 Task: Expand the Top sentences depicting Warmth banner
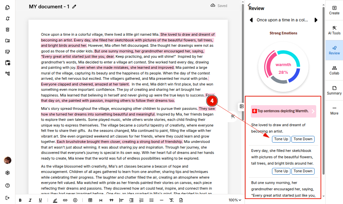[x=313, y=111]
